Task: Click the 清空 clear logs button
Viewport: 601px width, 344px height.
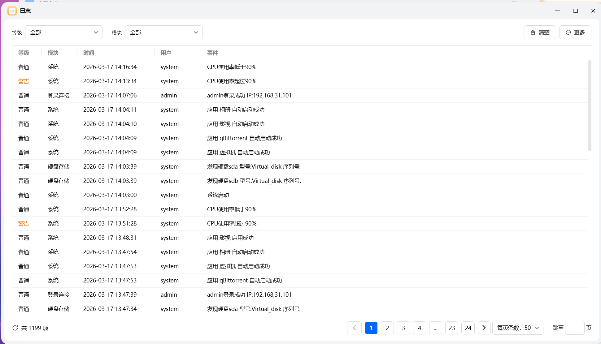Action: (540, 32)
